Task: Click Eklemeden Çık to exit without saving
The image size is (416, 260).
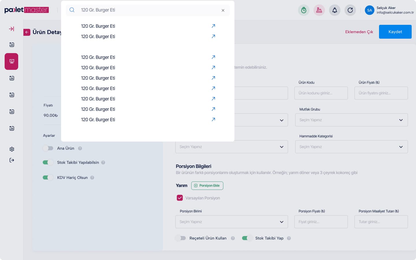Action: pyautogui.click(x=359, y=32)
